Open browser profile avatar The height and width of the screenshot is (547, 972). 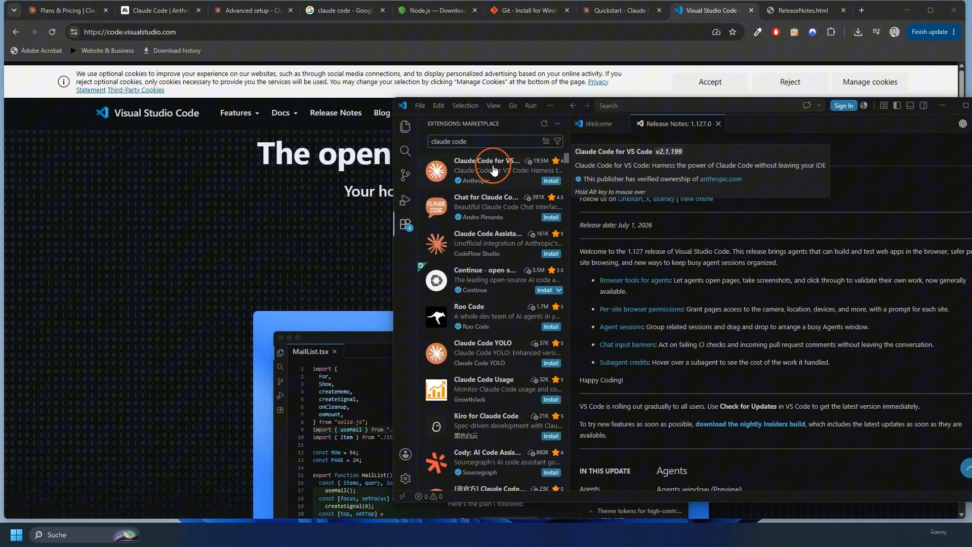click(895, 32)
